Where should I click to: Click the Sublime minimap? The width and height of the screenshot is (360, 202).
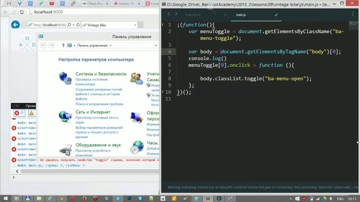(x=354, y=26)
